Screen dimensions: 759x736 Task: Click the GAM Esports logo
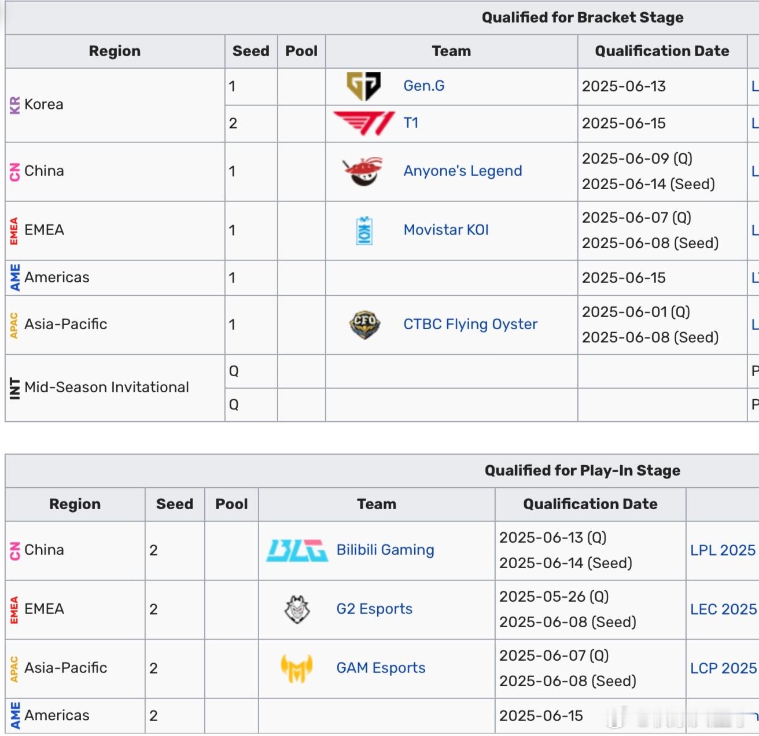tap(297, 668)
